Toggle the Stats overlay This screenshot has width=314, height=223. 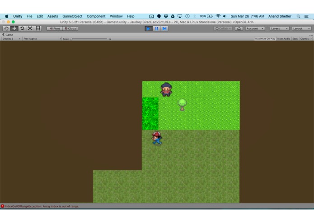(295, 39)
